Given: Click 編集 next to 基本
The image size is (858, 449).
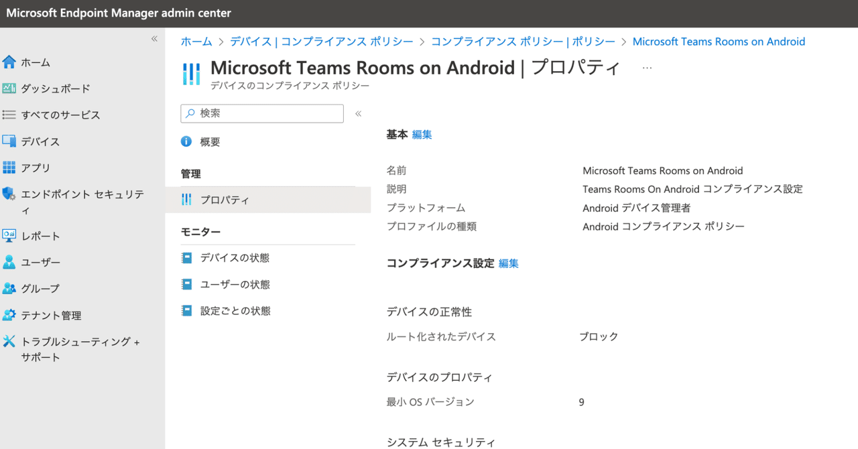Looking at the screenshot, I should [422, 134].
